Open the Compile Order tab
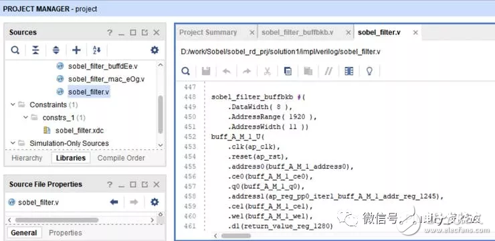This screenshot has width=495, height=241. click(121, 158)
